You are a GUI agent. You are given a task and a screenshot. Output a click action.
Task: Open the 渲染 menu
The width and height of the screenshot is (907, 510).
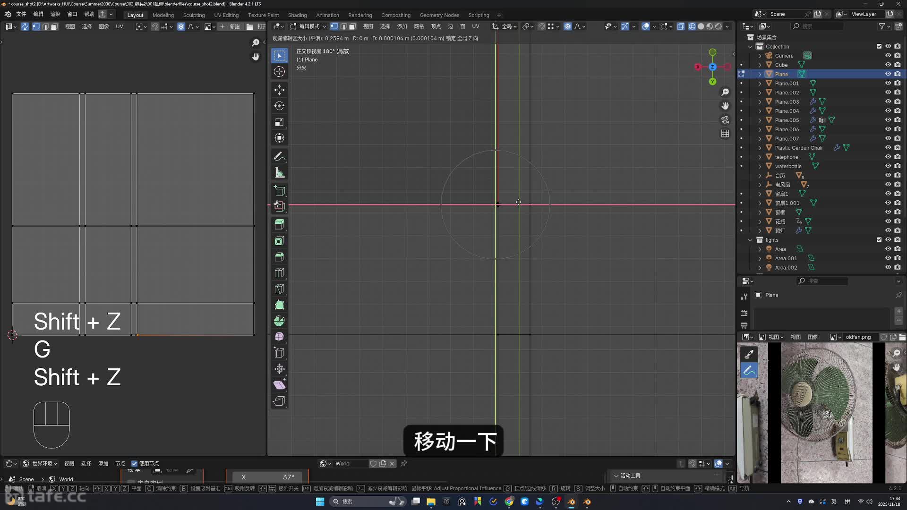[55, 14]
